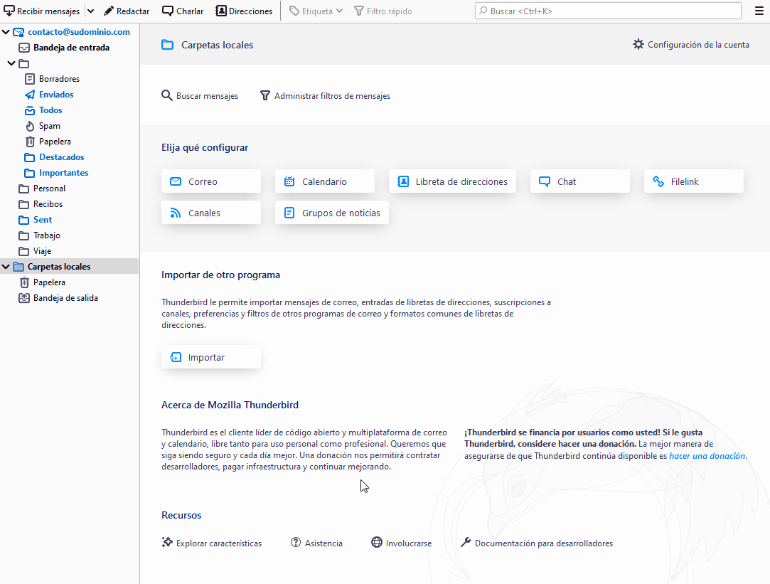The image size is (770, 584).
Task: Open Explorar características resource link
Action: pyautogui.click(x=212, y=543)
